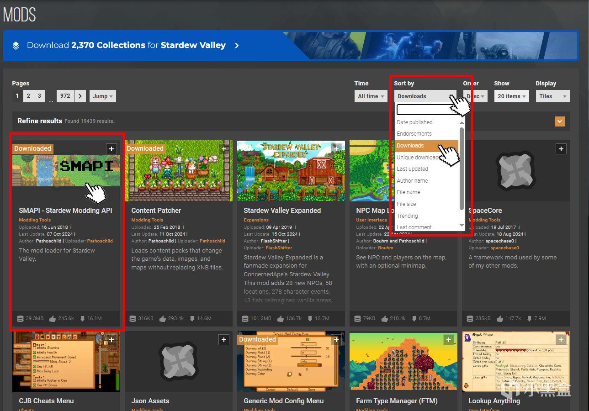Open the Stardew Valley Expanded mod title
Viewport: 589px width, 411px height.
(x=282, y=211)
